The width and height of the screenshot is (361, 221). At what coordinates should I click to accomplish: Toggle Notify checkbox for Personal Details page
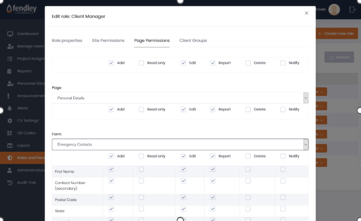pyautogui.click(x=283, y=110)
